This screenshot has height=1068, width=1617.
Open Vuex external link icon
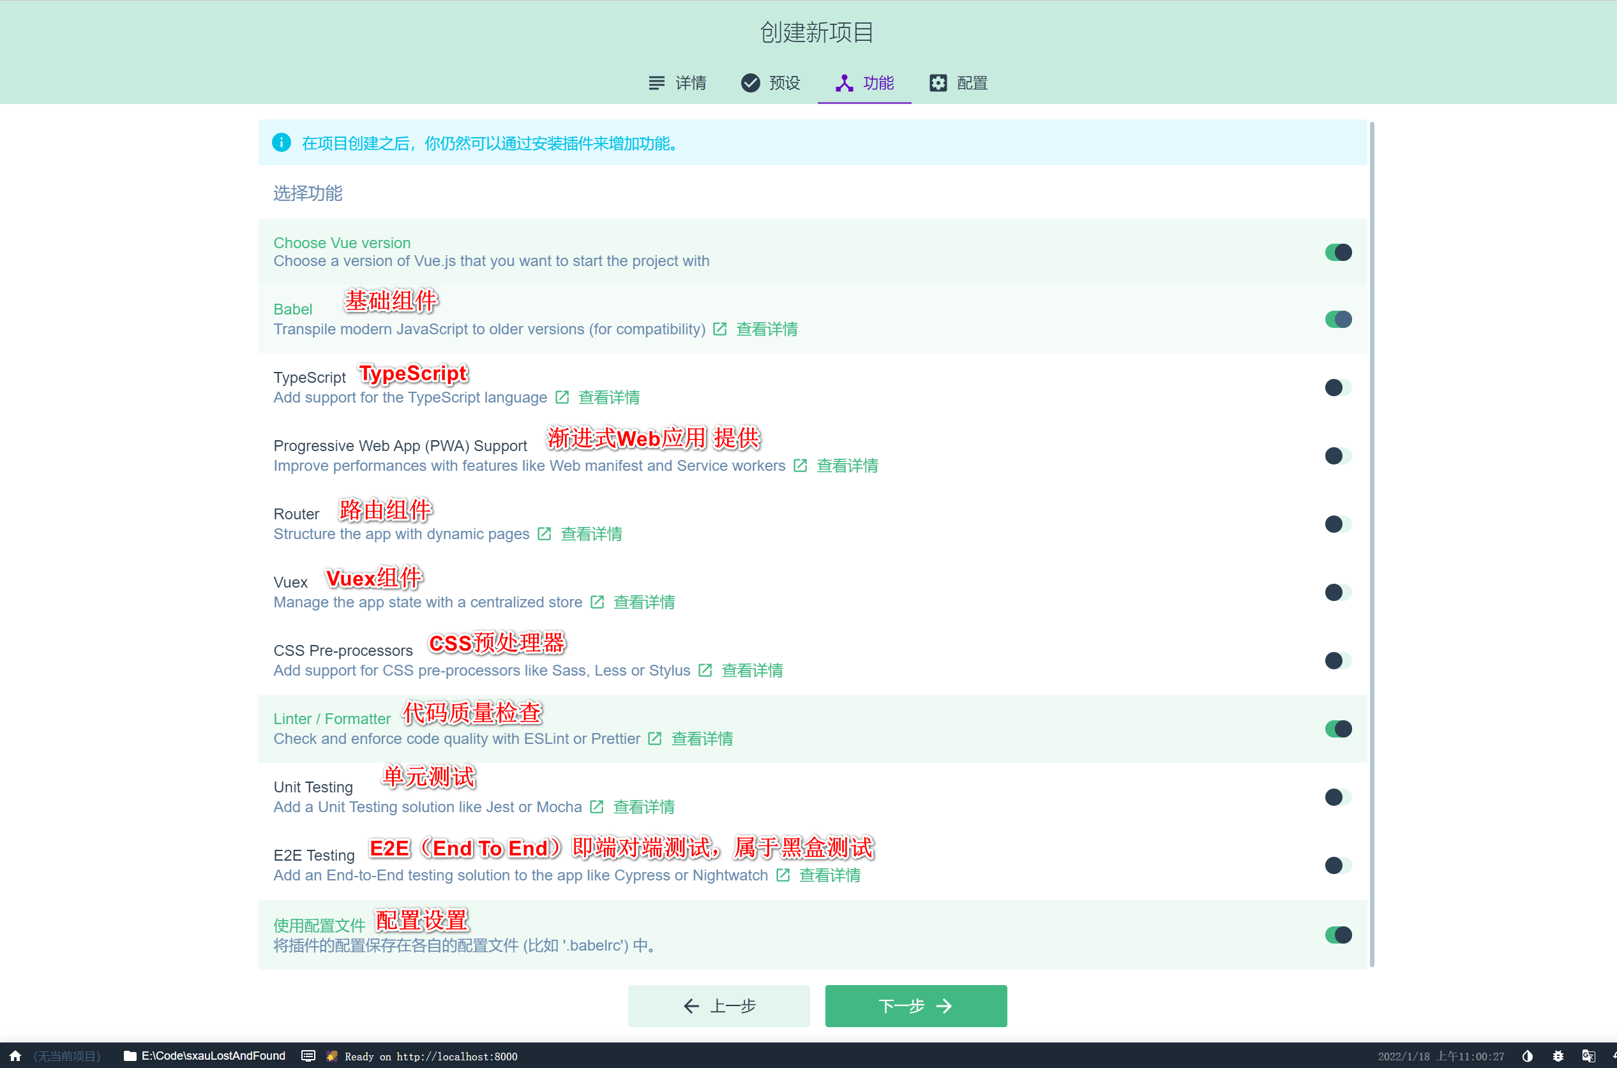click(x=597, y=602)
